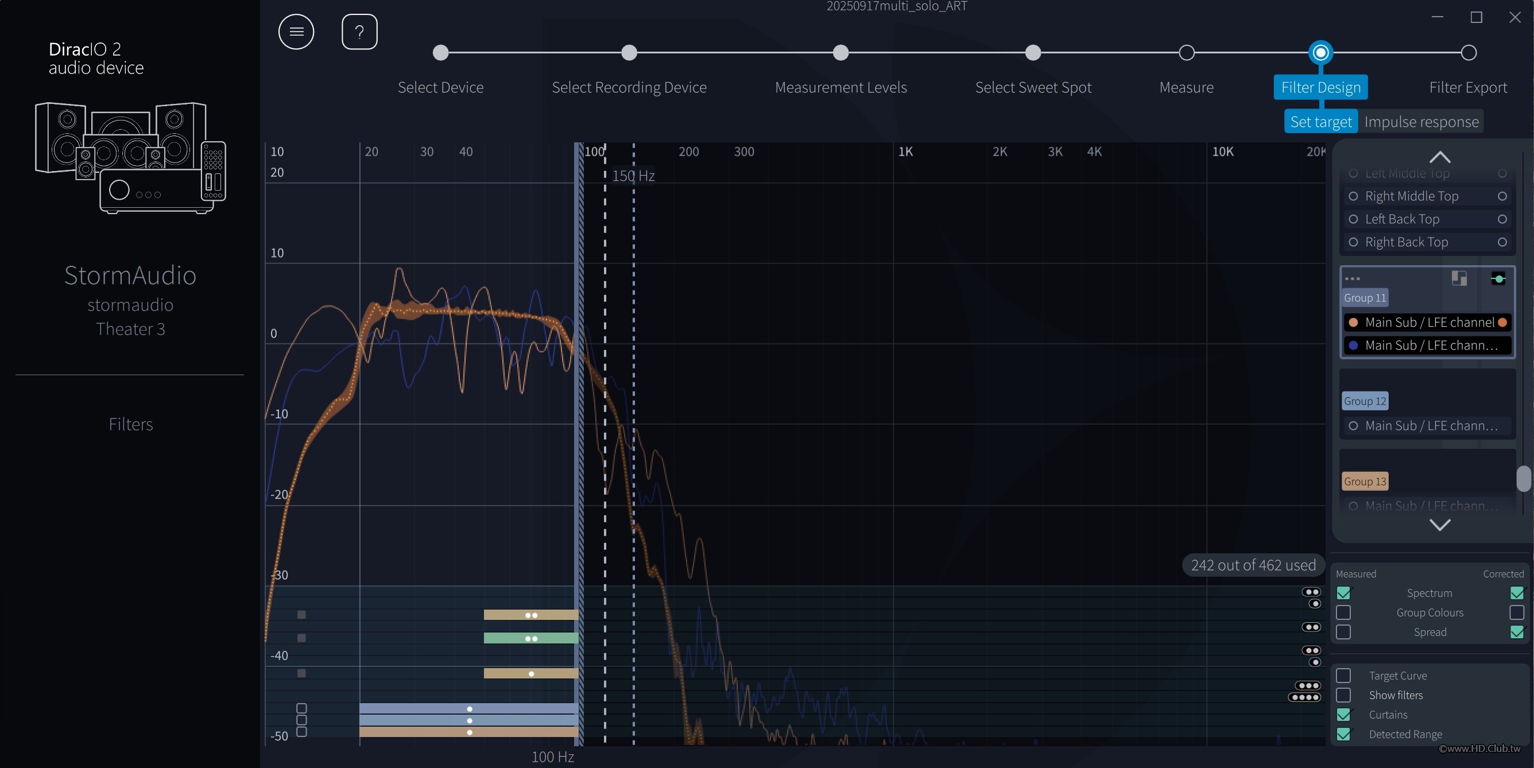Switch to the Impulse response tab
The height and width of the screenshot is (768, 1534).
click(1421, 122)
